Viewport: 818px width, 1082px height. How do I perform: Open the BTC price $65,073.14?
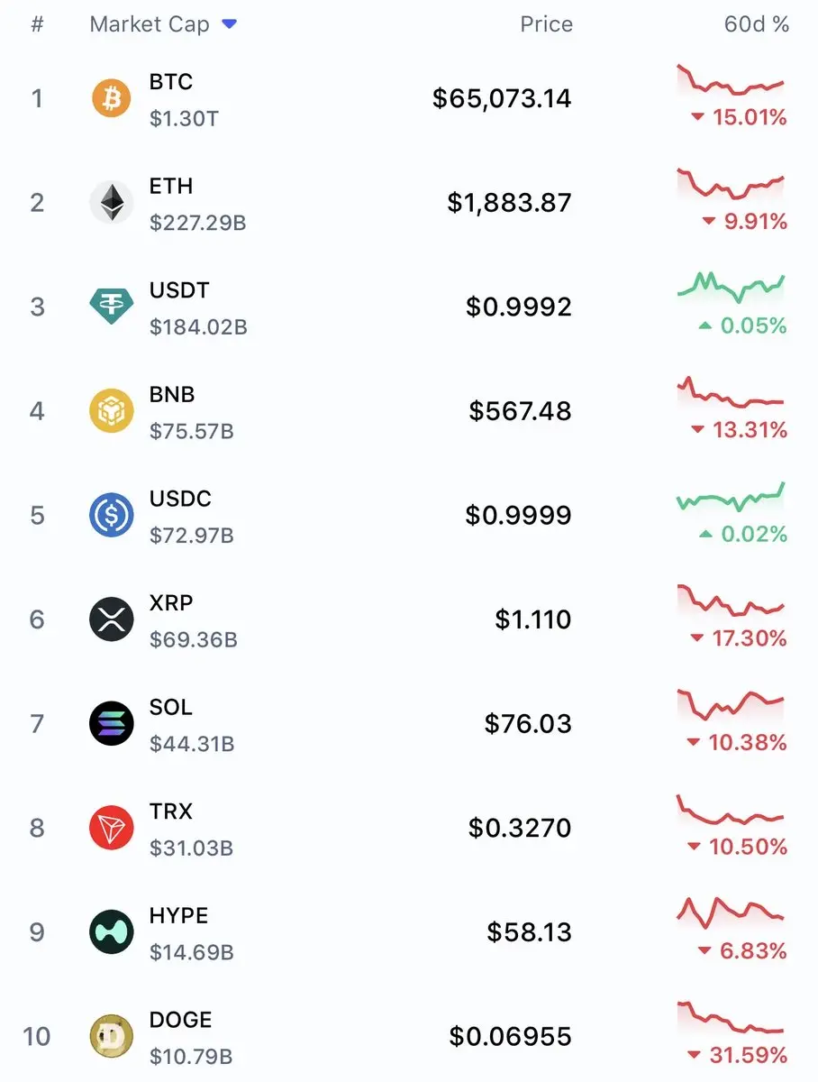point(502,97)
